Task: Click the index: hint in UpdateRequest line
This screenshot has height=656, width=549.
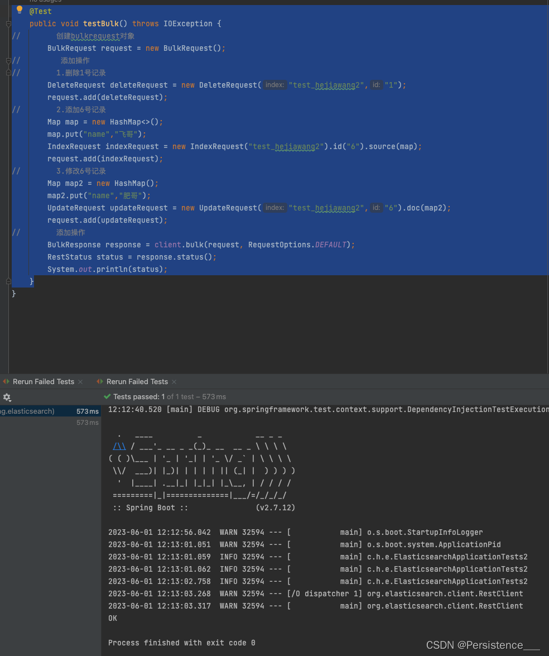Action: [274, 208]
